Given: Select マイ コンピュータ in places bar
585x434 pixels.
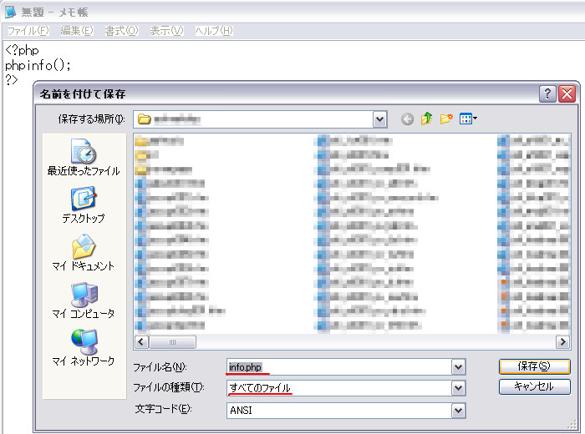Looking at the screenshot, I should pyautogui.click(x=84, y=300).
